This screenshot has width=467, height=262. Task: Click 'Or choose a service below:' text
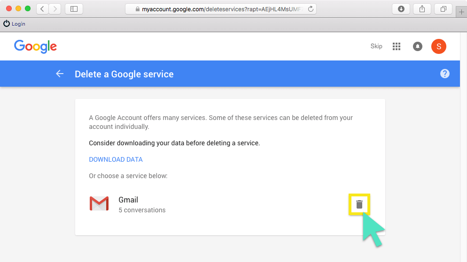(128, 176)
